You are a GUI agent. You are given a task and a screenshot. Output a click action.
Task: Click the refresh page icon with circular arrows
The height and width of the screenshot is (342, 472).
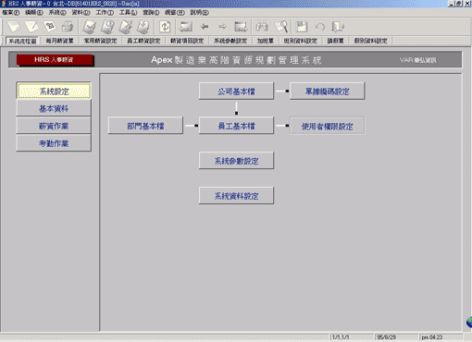(x=165, y=27)
